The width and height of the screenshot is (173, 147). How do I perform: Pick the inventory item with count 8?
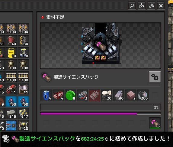point(23,53)
